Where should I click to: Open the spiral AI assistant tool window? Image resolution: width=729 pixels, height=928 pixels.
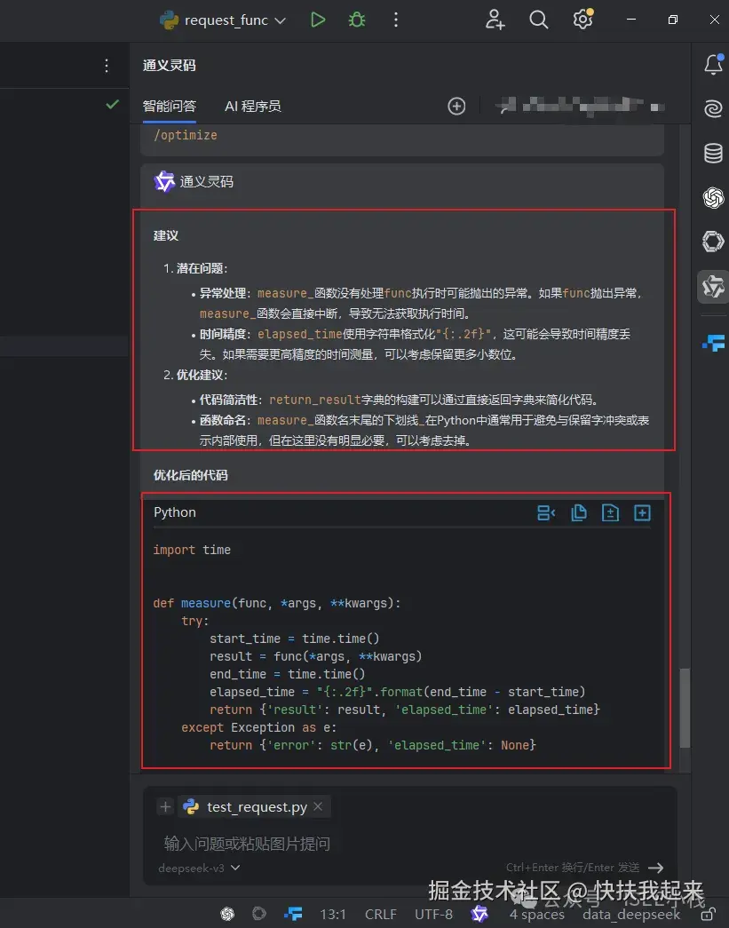[713, 108]
